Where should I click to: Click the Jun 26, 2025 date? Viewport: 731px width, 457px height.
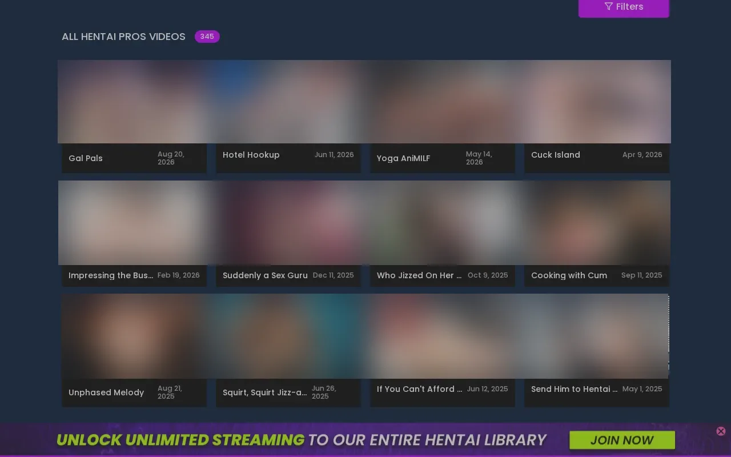click(x=324, y=392)
